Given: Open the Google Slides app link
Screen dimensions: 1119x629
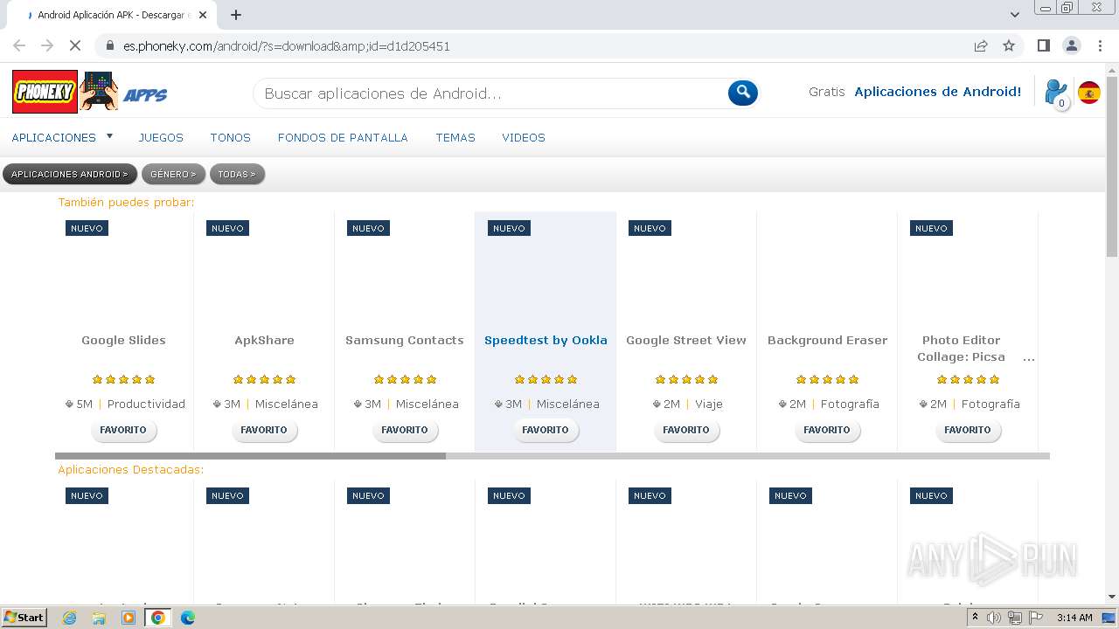Looking at the screenshot, I should click(123, 340).
